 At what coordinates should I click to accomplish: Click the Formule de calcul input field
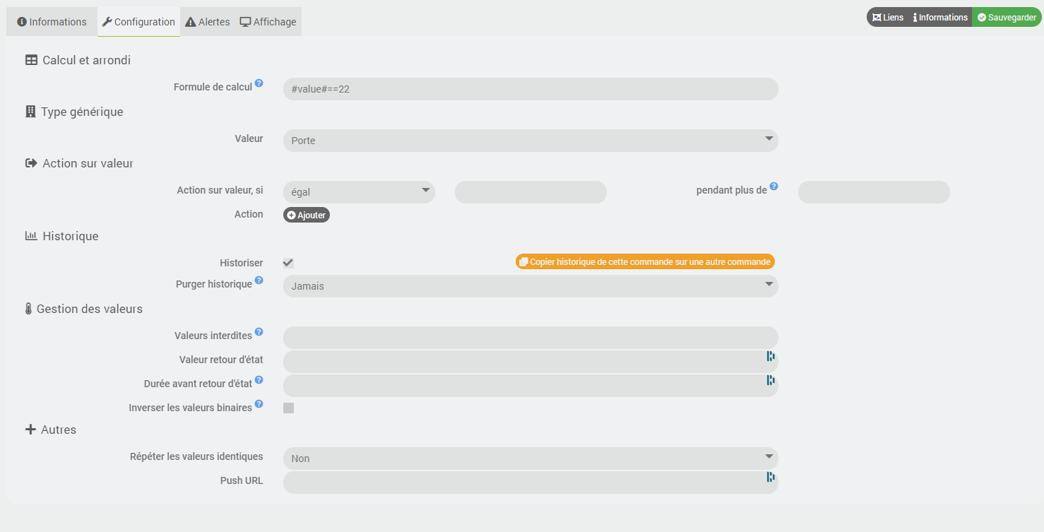pos(530,89)
